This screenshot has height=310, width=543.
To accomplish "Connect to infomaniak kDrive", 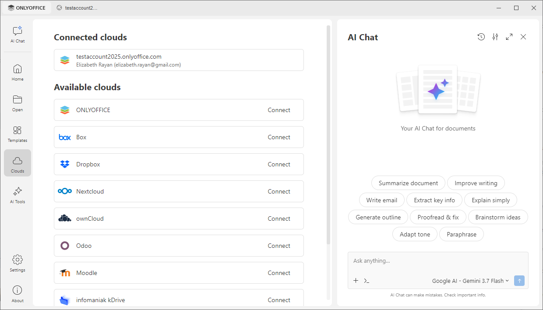I will pos(279,300).
